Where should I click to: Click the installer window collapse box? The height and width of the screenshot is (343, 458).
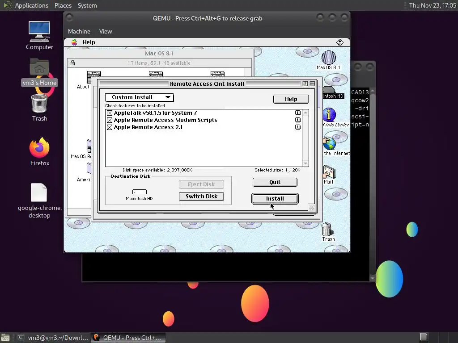pos(312,84)
